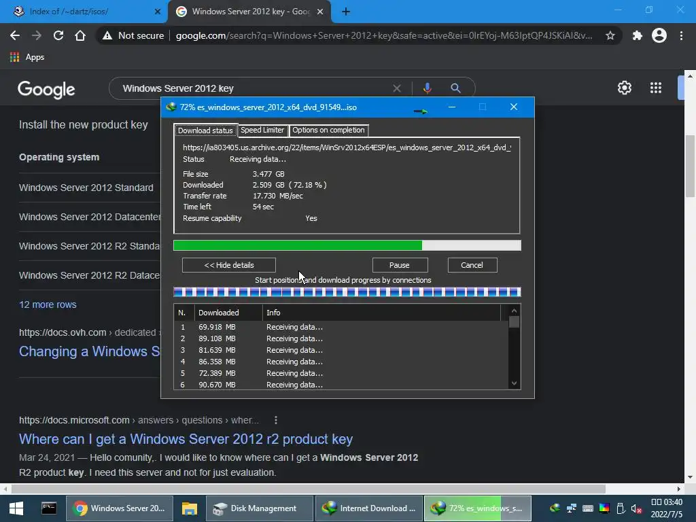Click the IDM tray icon
Image resolution: width=696 pixels, height=522 pixels.
(x=555, y=508)
